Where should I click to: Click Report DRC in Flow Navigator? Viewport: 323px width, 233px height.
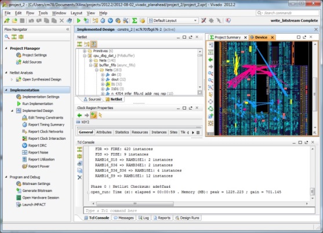[x=37, y=145]
